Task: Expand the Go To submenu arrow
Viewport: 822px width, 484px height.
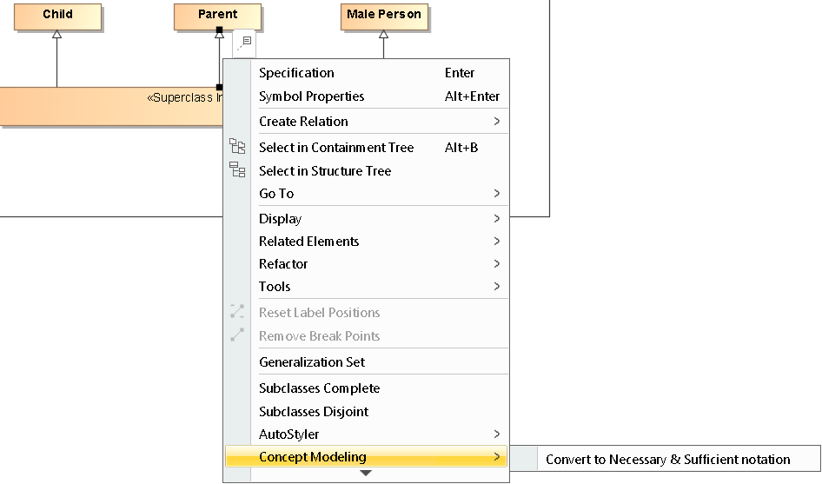Action: pos(497,194)
